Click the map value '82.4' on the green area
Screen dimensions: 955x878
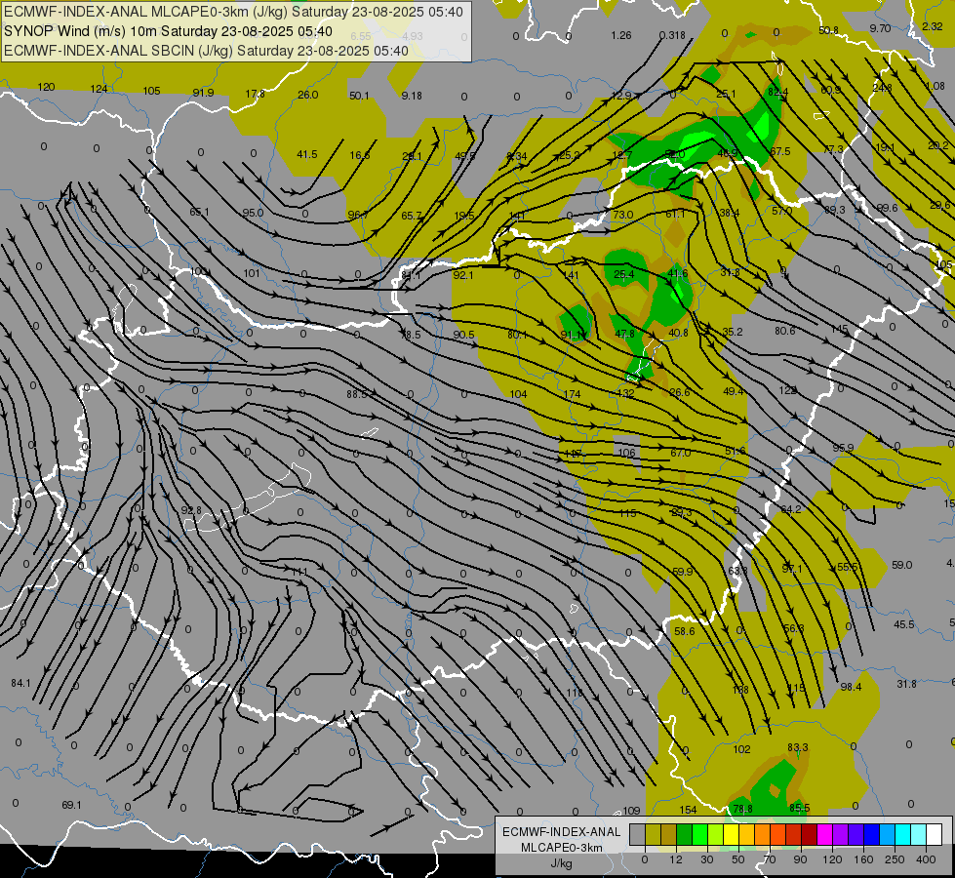point(778,92)
